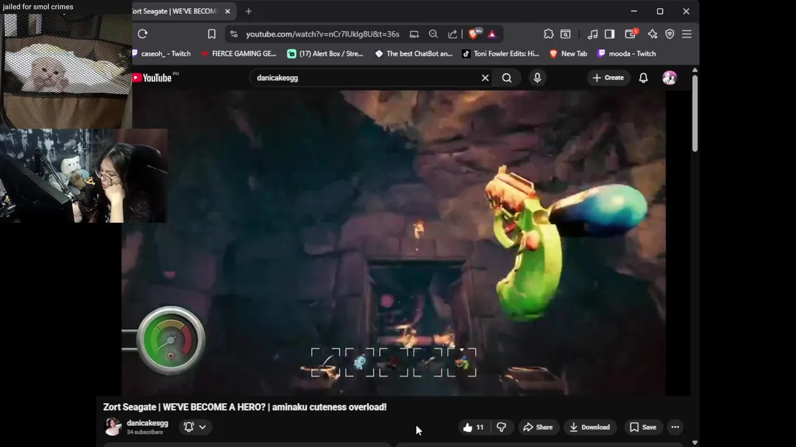Click the page vertical scrollbar thumb
Screen dimensions: 796x447
695,113
